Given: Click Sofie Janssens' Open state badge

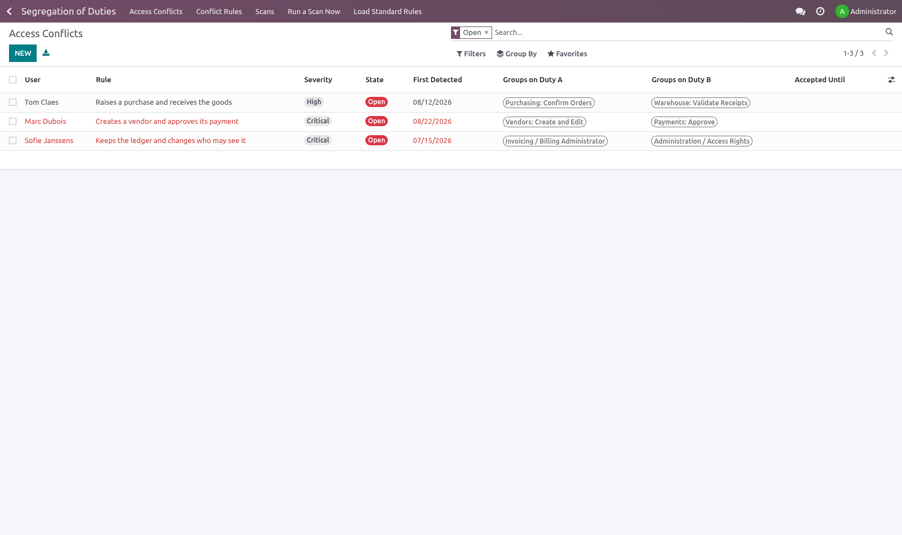Looking at the screenshot, I should (x=377, y=140).
